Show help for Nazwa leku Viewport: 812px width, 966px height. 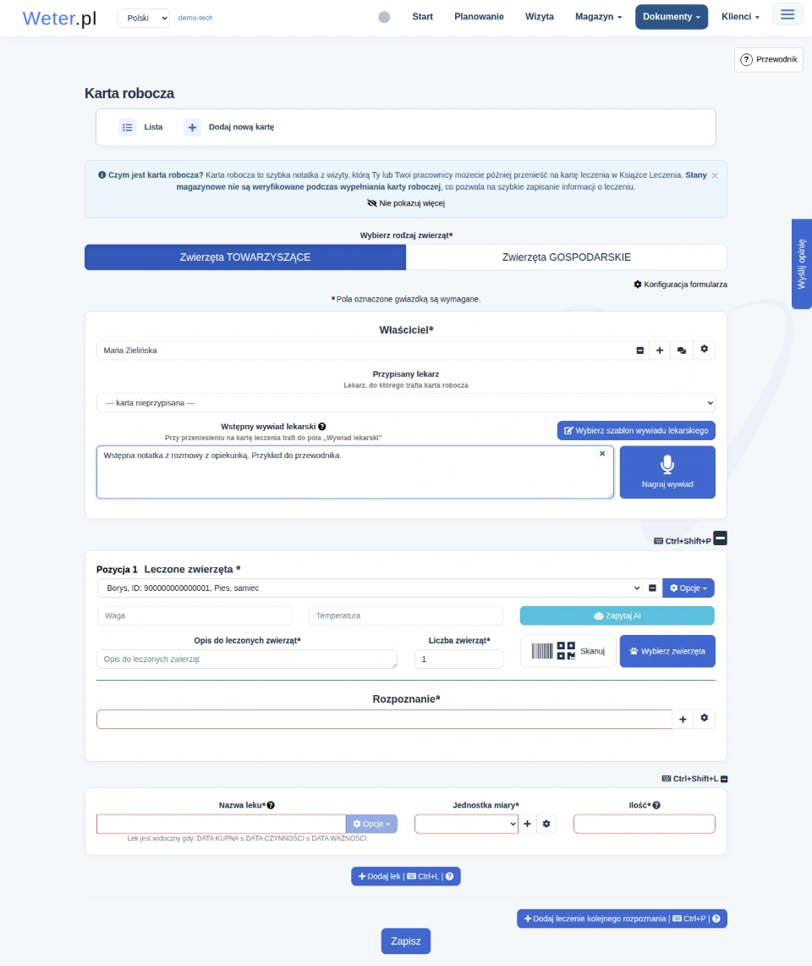click(271, 805)
